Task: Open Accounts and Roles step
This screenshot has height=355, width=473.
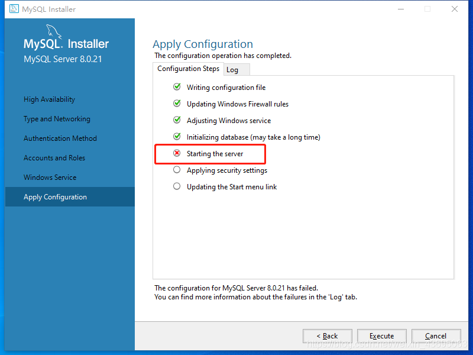Action: click(54, 158)
